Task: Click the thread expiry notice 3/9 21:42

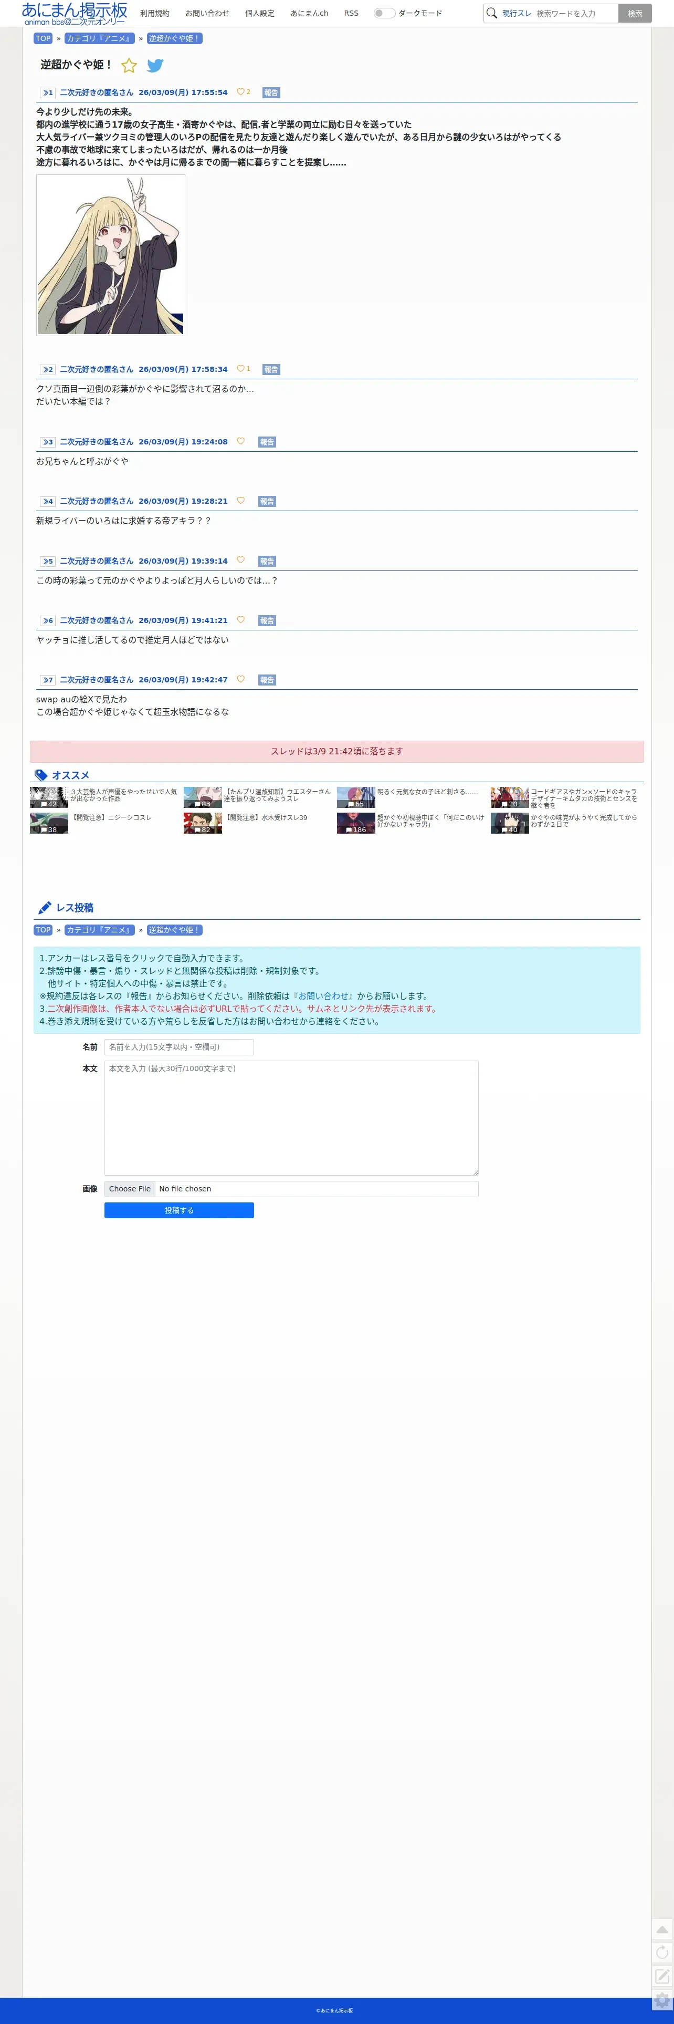Action: click(x=337, y=751)
